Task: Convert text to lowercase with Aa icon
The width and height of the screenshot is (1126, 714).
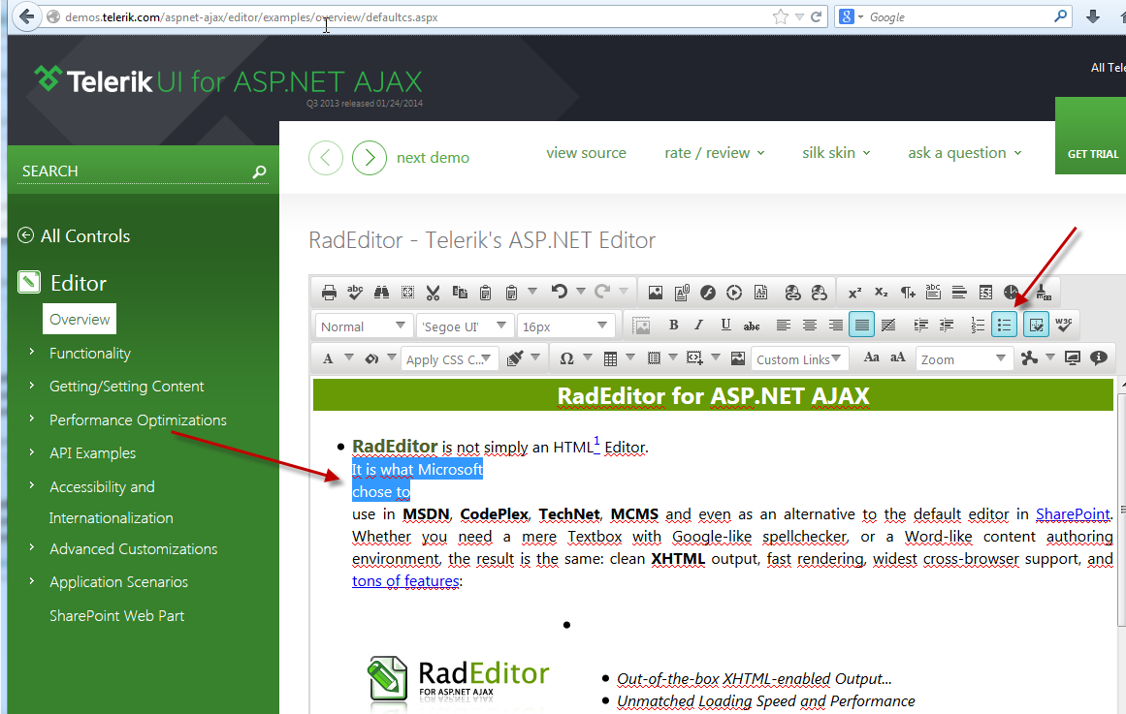Action: point(871,357)
